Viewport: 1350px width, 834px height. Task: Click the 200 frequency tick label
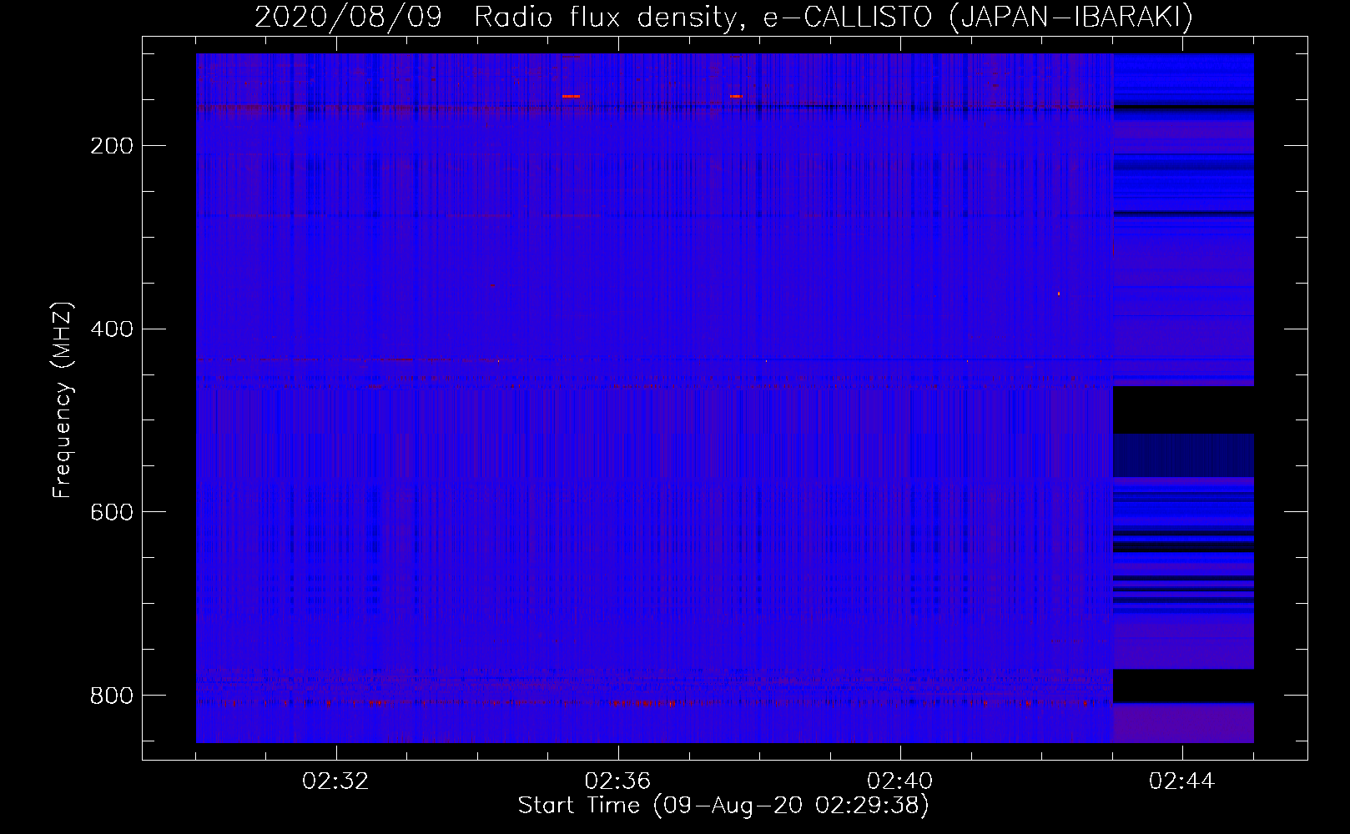(112, 146)
